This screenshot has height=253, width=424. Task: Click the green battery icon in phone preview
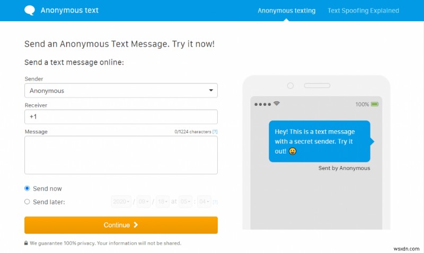tap(375, 104)
